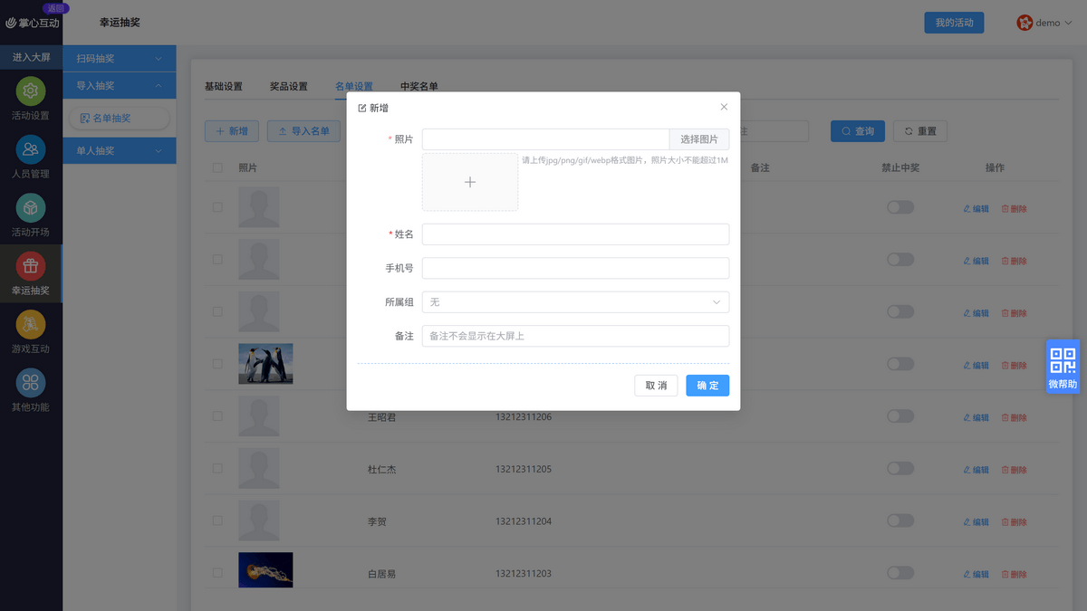
Task: Close the 新增 dialog with X
Action: click(x=724, y=107)
